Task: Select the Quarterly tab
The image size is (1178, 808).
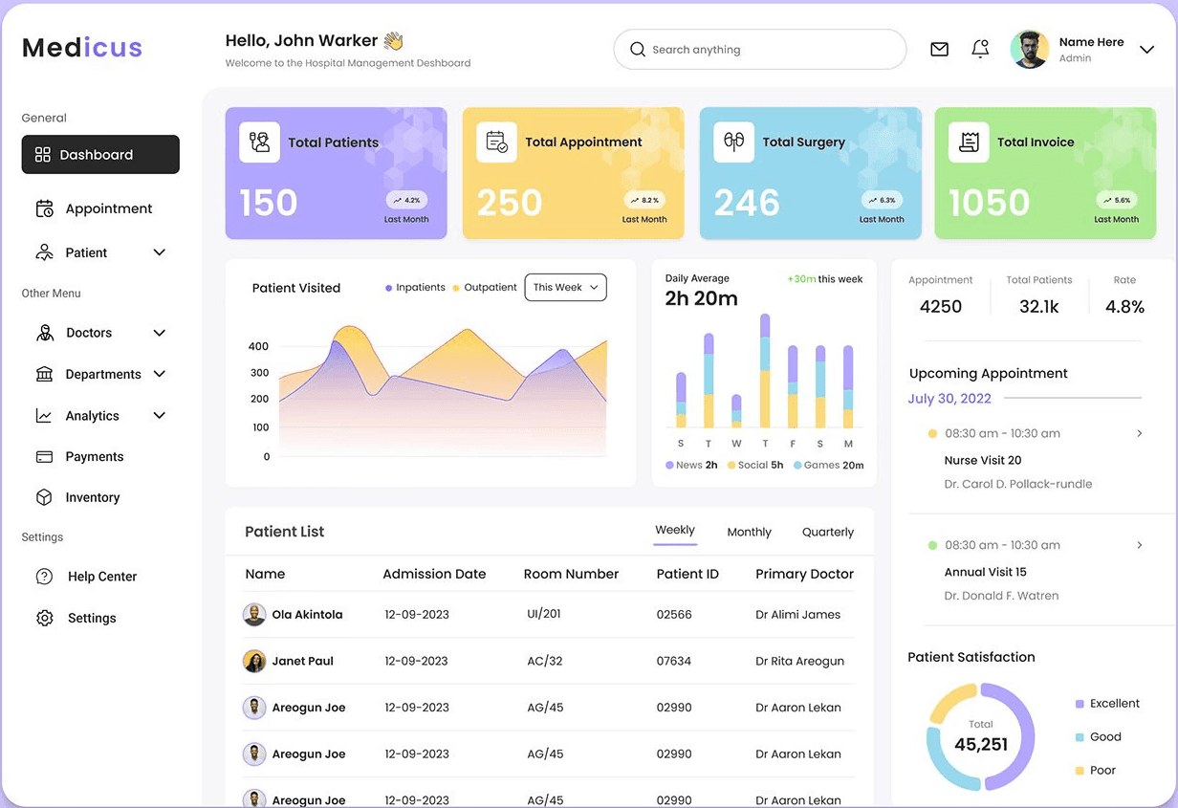Action: pyautogui.click(x=827, y=532)
